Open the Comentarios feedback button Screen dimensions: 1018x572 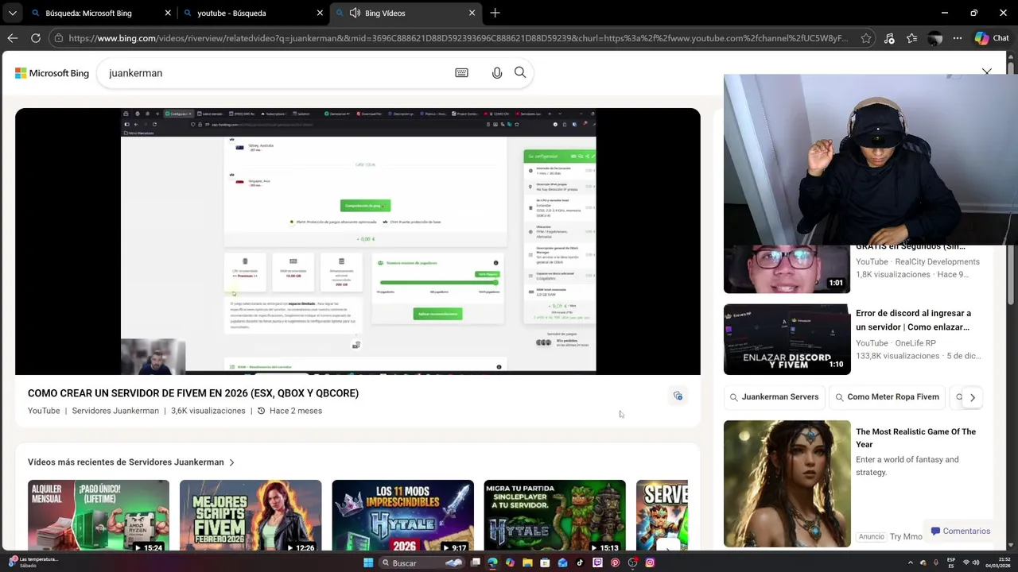(960, 531)
